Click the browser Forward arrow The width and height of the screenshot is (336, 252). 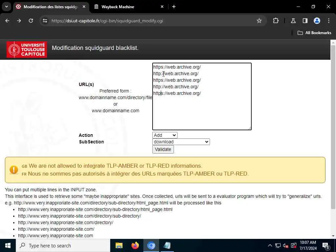pyautogui.click(x=19, y=21)
